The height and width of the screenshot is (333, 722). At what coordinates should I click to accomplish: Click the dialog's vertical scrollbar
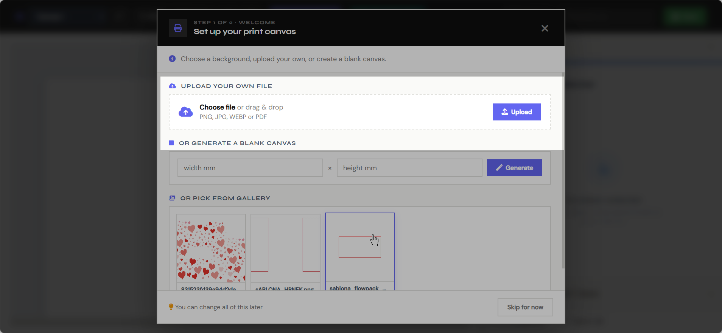click(x=563, y=171)
